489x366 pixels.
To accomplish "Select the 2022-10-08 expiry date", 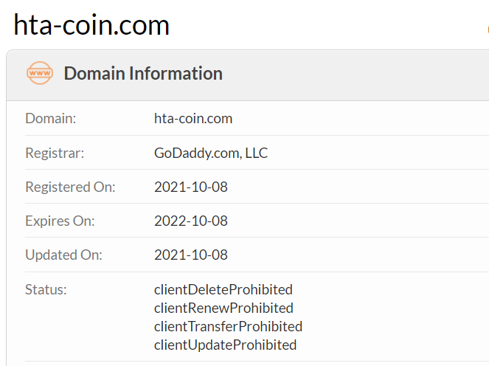I will pos(191,221).
